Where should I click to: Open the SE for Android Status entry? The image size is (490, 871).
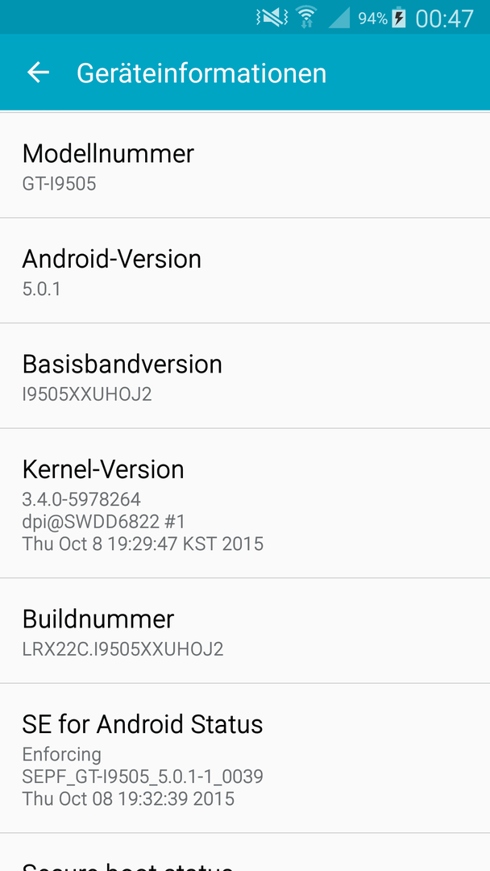click(245, 758)
